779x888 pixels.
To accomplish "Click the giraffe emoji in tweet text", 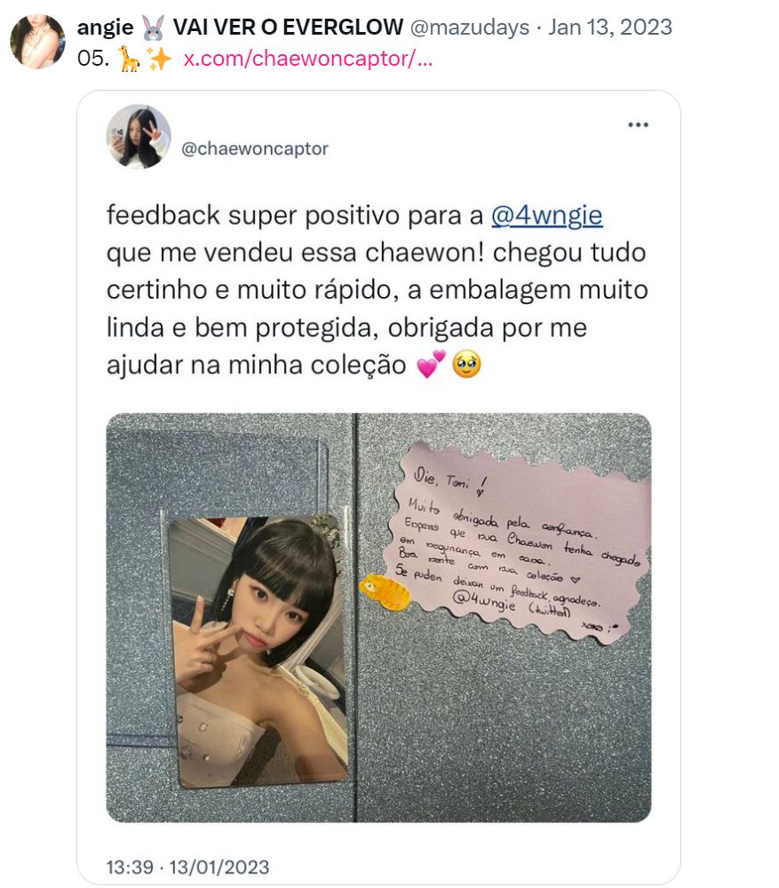I will pos(129,59).
